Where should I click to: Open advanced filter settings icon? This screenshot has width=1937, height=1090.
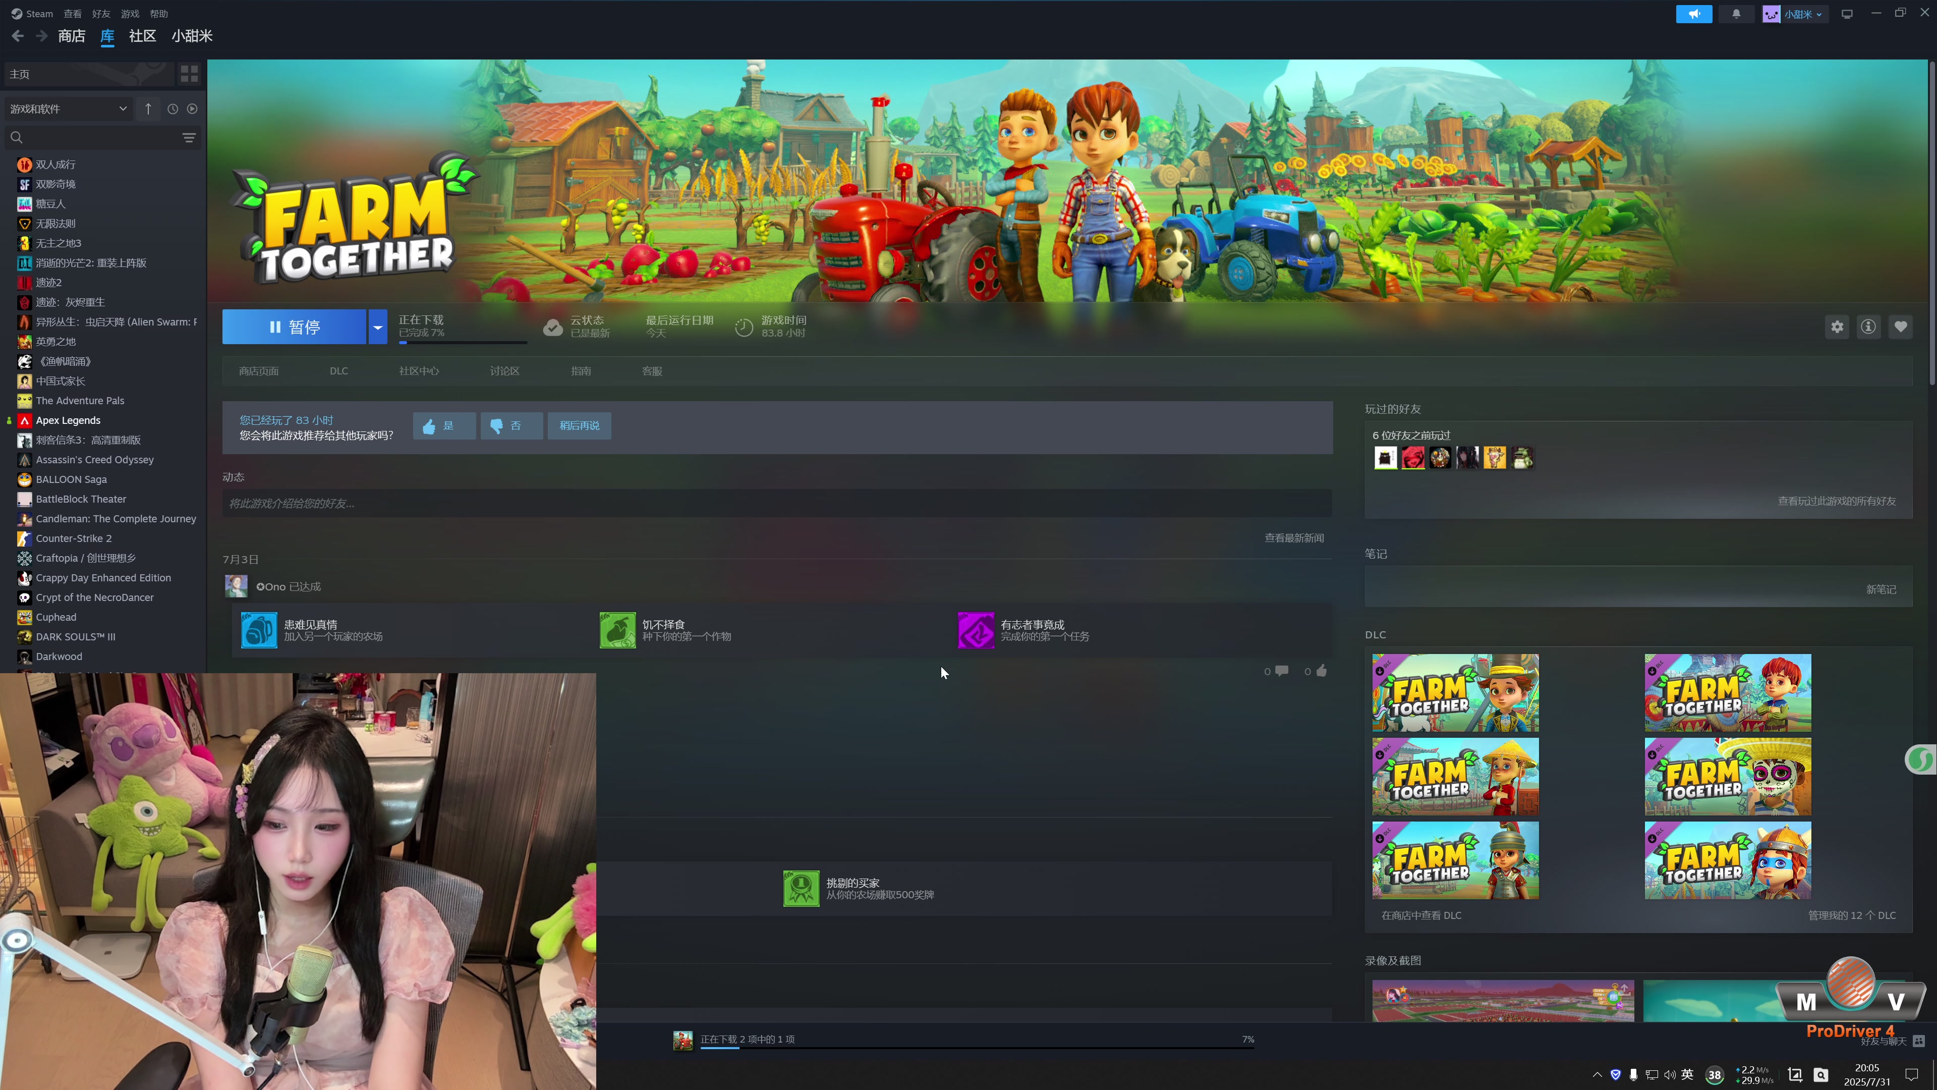(x=189, y=138)
